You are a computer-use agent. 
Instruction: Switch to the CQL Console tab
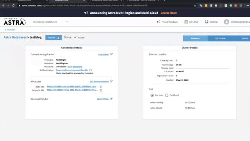[x=220, y=38]
